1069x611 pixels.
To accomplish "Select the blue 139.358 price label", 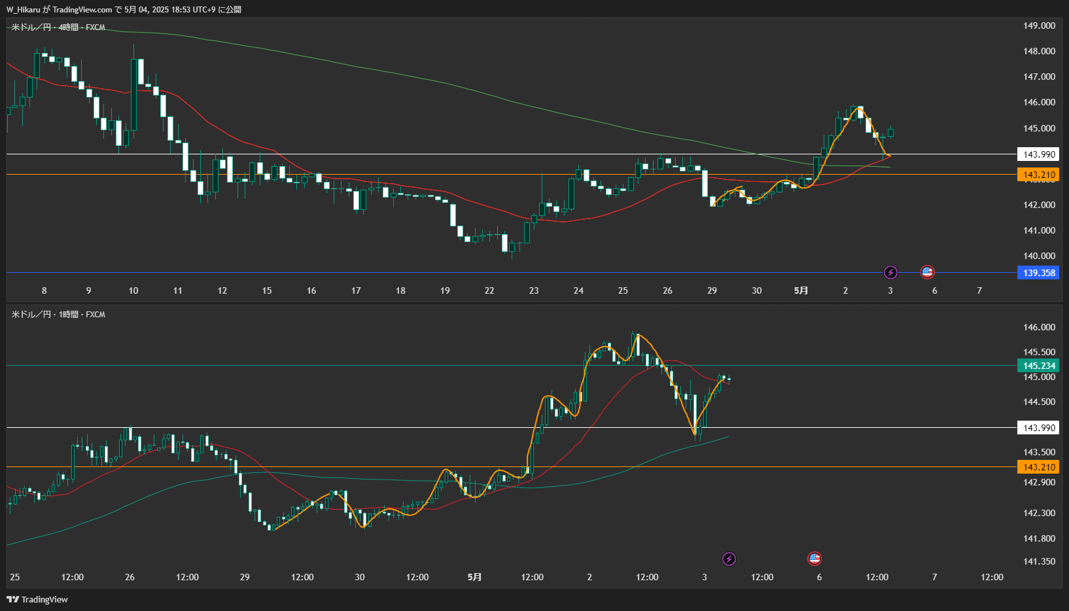I will pos(1038,273).
